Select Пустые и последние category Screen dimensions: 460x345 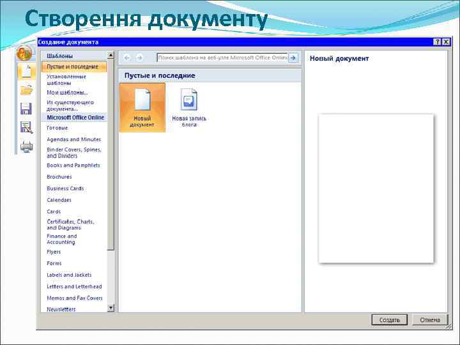coord(74,66)
